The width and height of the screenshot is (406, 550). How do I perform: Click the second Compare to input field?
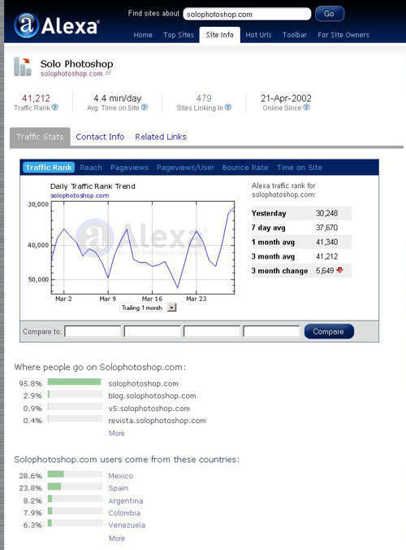click(x=153, y=331)
